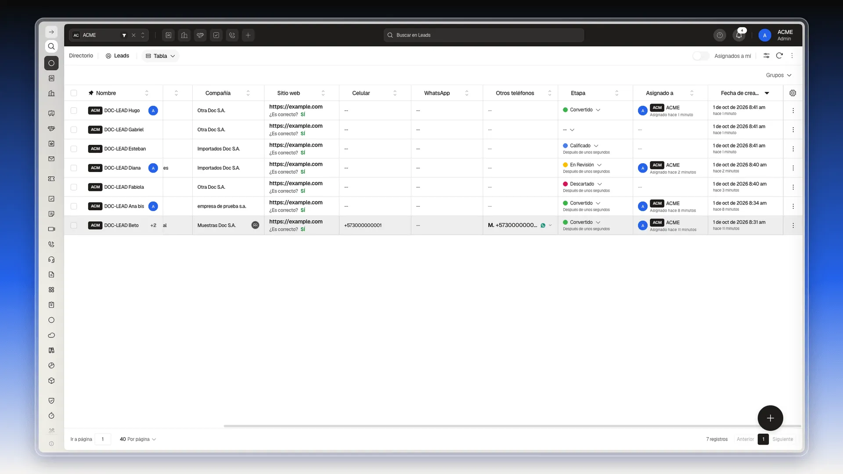Open the notifications bell icon
The height and width of the screenshot is (474, 843).
[x=739, y=35]
